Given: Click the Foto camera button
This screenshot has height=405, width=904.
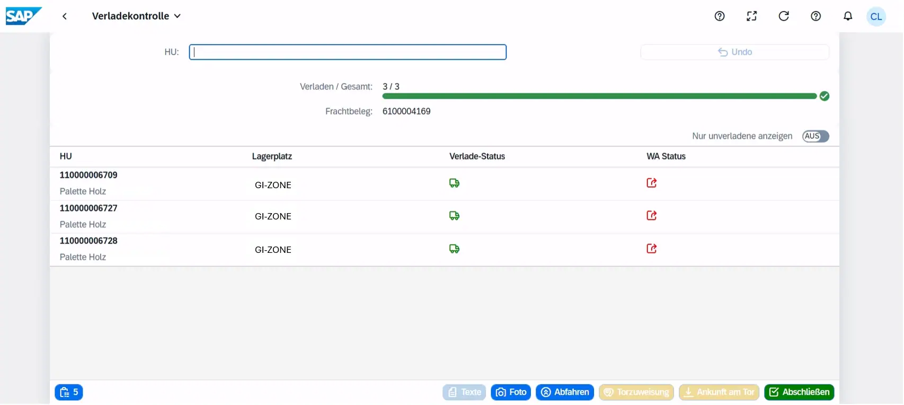Looking at the screenshot, I should click(511, 392).
